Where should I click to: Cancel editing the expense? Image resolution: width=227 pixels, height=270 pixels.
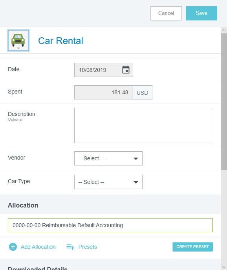coord(166,13)
